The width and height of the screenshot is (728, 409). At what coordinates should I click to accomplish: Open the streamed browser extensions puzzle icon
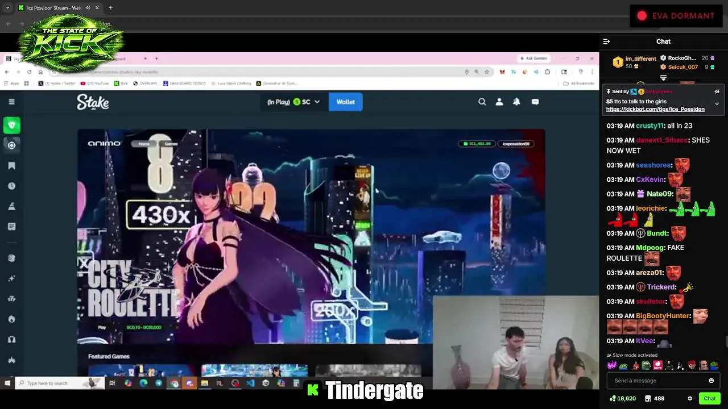pyautogui.click(x=547, y=72)
